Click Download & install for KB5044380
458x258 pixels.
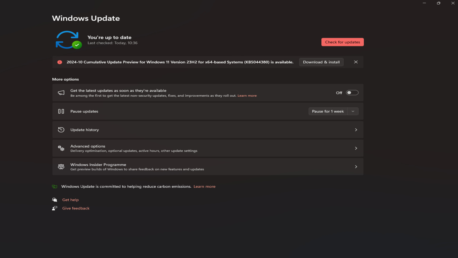point(321,62)
